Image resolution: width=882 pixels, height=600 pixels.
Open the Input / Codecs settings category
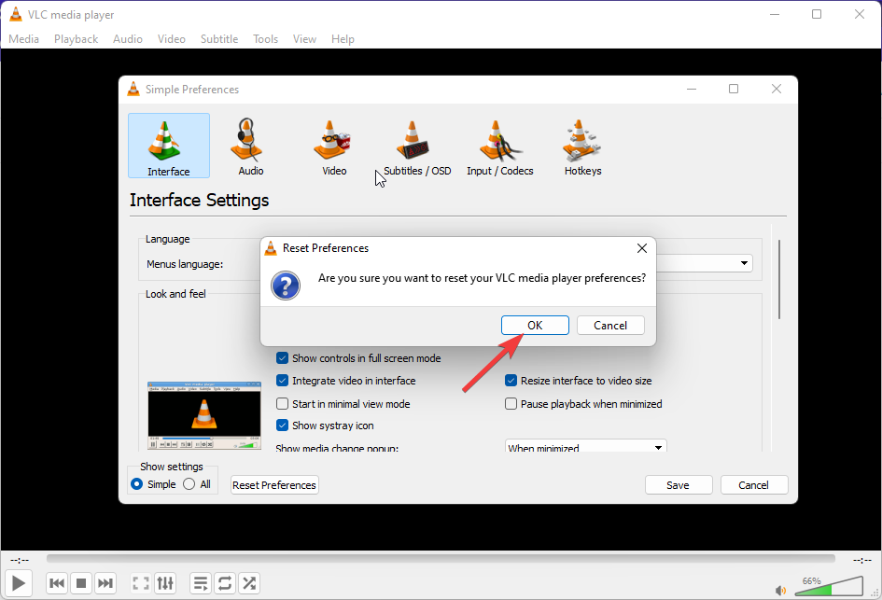tap(500, 146)
